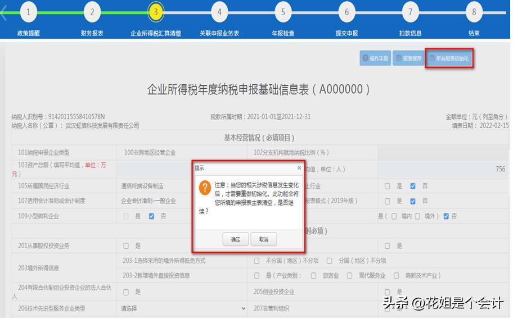The image size is (513, 319).
Task: Click the 报表保存 button
Action: 408,58
